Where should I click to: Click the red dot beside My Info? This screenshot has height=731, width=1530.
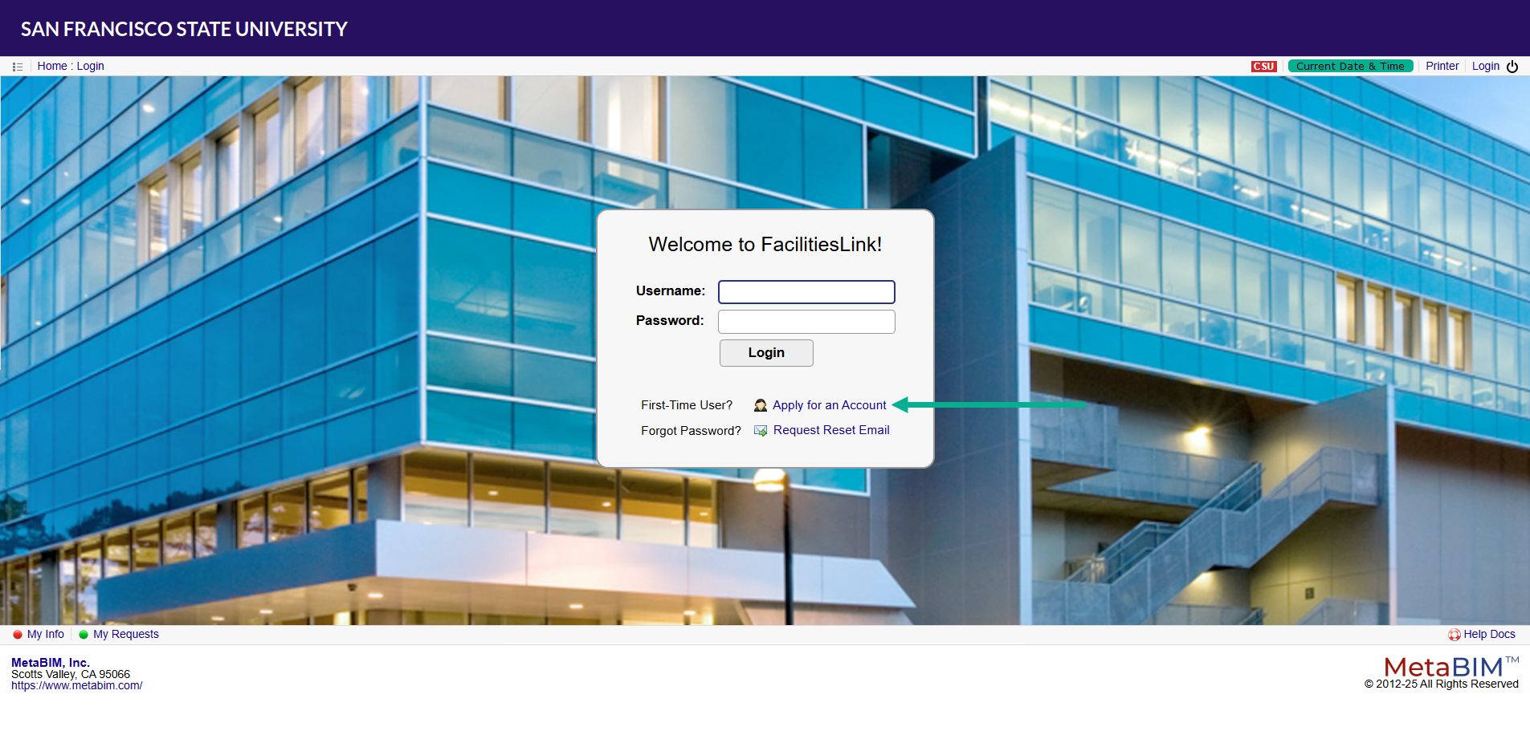[18, 635]
